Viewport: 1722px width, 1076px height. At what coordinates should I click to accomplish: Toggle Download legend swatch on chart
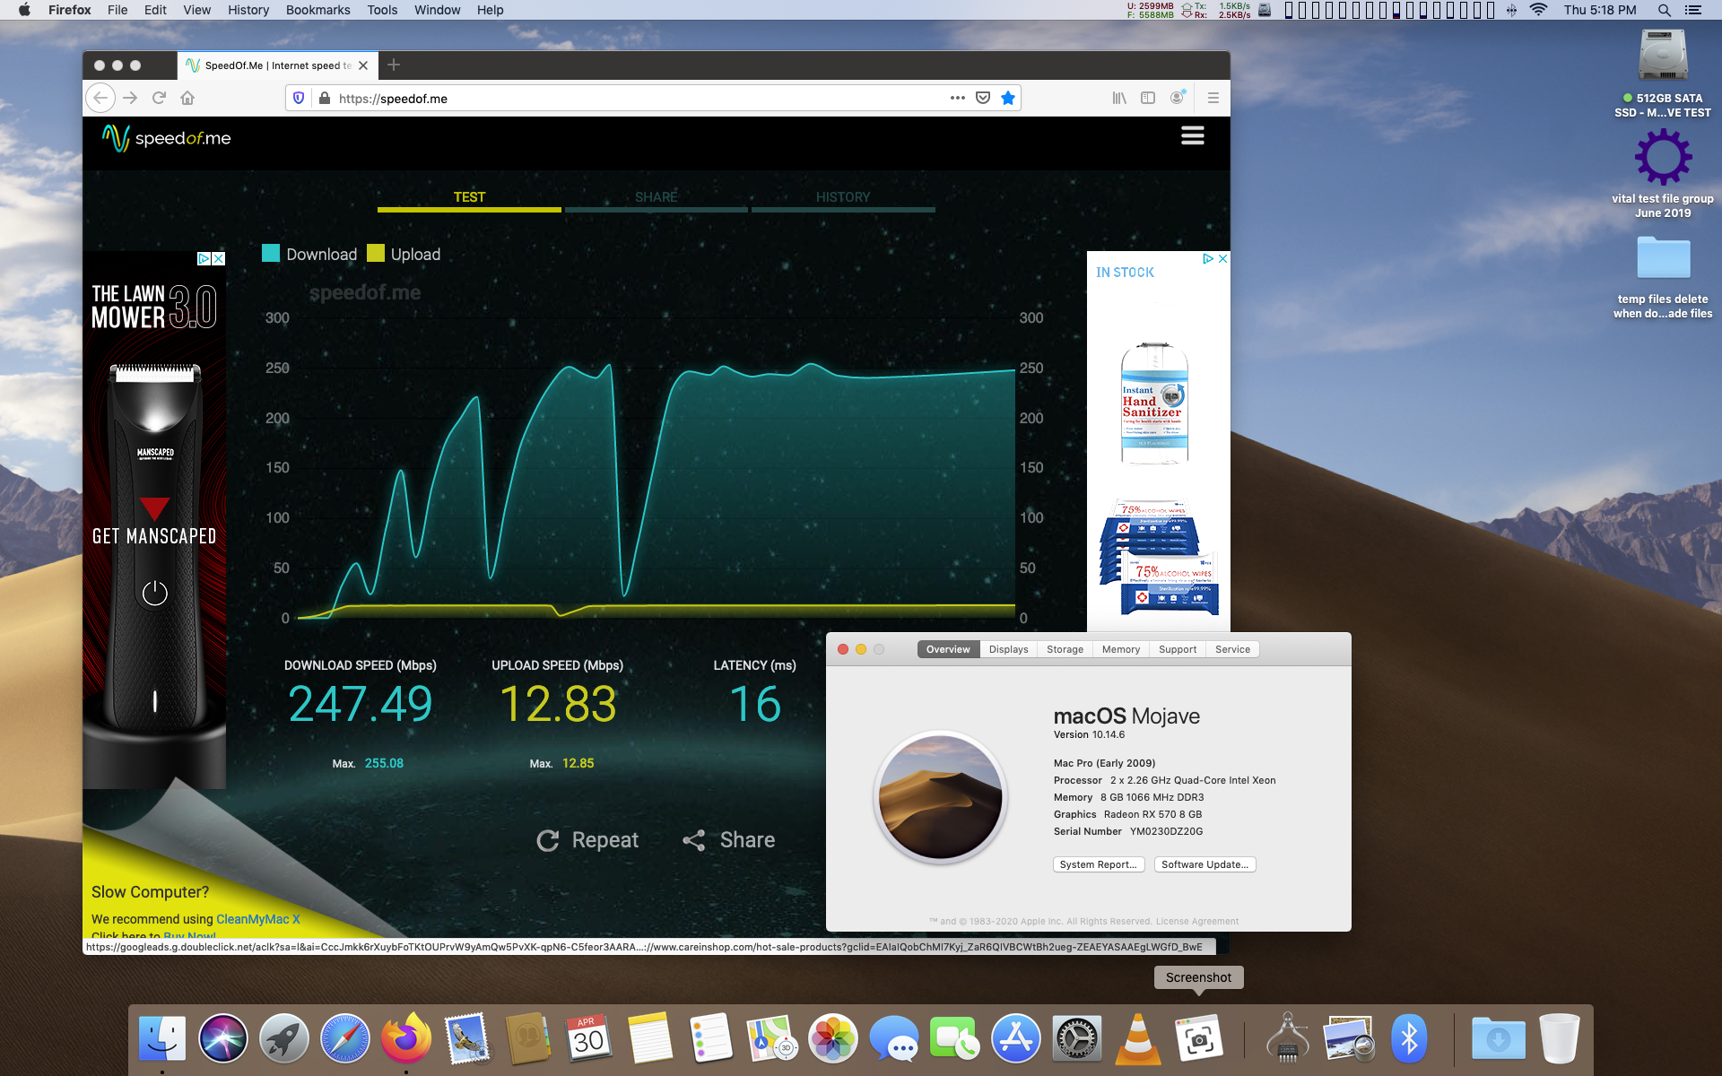[271, 254]
